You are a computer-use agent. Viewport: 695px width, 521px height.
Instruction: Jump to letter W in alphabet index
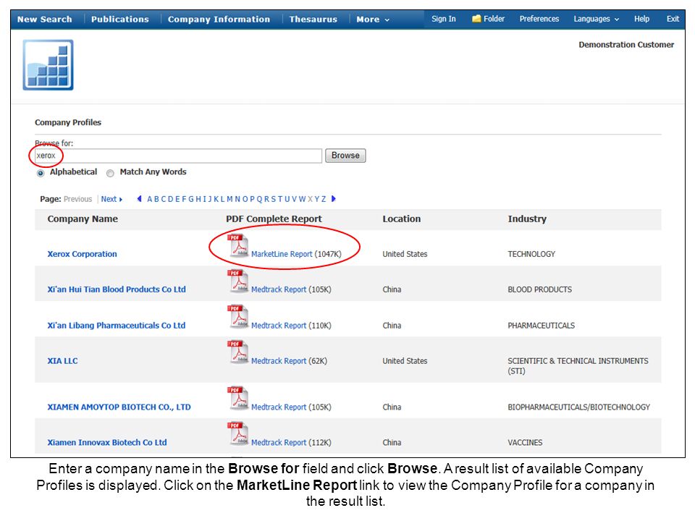point(302,199)
